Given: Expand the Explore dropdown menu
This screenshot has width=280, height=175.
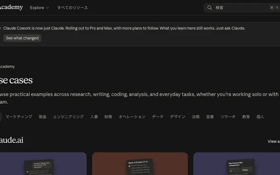Looking at the screenshot, I should 39,8.
